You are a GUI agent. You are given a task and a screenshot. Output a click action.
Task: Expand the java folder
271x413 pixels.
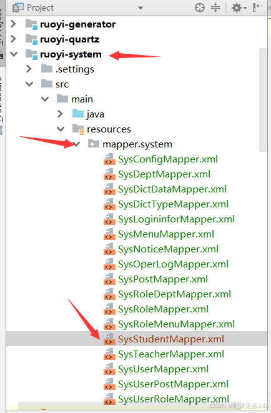pyautogui.click(x=60, y=114)
